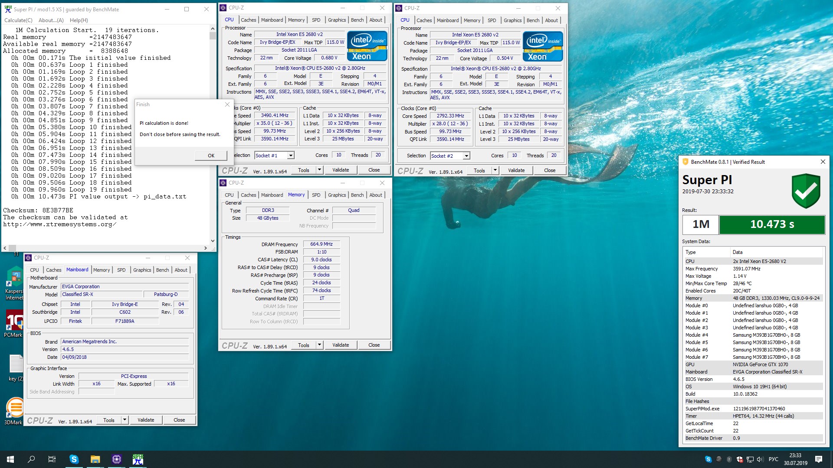Screen dimensions: 833x468
Task: Open the taskbar search magnifier
Action: click(31, 459)
